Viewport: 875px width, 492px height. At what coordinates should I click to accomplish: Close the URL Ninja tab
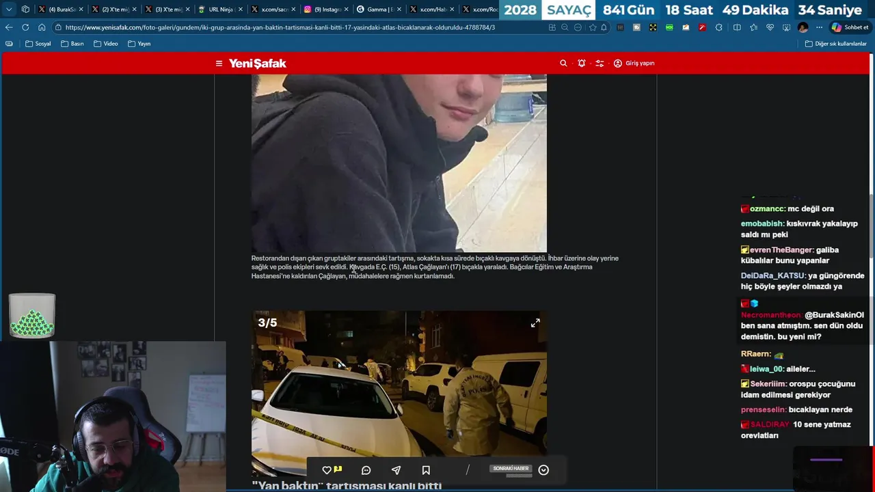tap(240, 10)
